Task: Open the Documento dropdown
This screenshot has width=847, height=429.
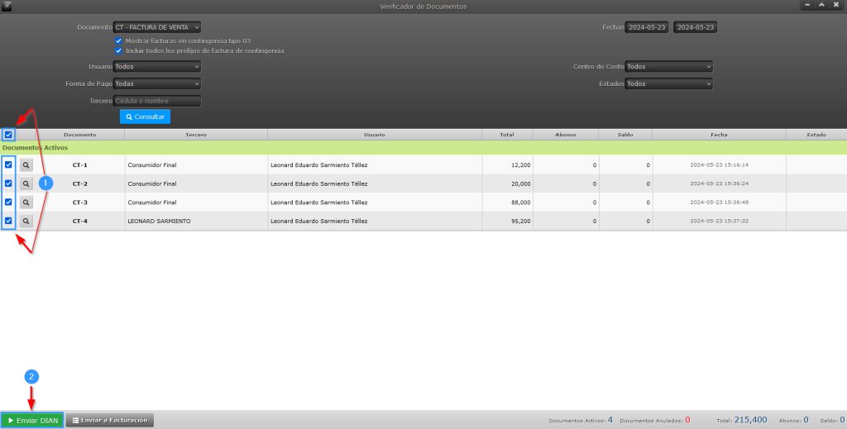Action: click(x=157, y=27)
